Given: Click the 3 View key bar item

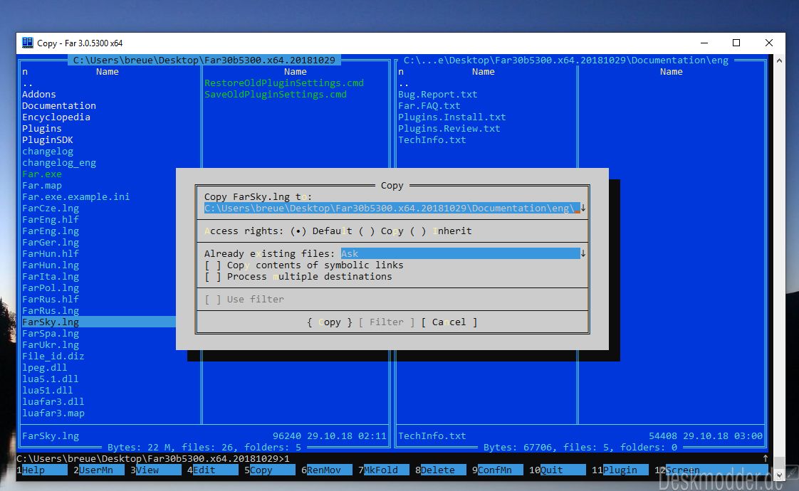Looking at the screenshot, I should (156, 470).
